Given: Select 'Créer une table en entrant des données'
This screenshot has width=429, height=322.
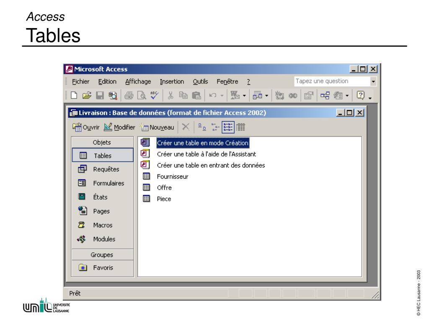Looking at the screenshot, I should click(211, 165).
